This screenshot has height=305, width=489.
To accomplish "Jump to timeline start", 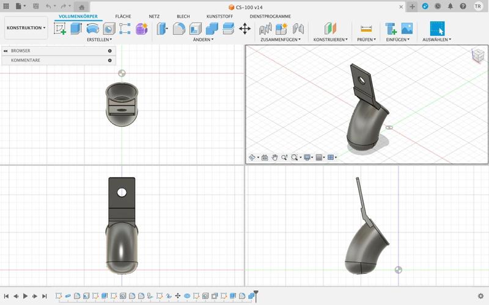I will click(x=6, y=296).
